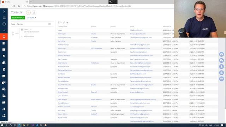Click the magnifier zoom overlay icon

tap(111, 2)
